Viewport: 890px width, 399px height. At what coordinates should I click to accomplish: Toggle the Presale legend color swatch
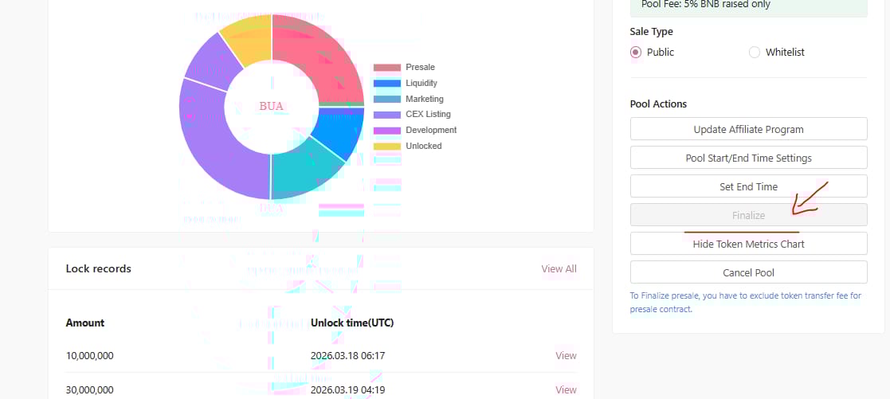[x=387, y=68]
